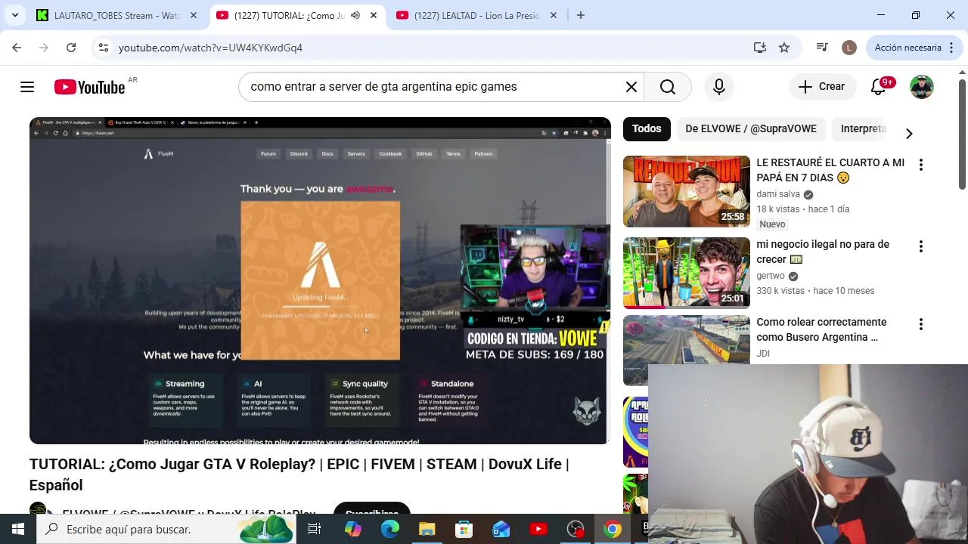Click the Windows taskbar search box
This screenshot has width=968, height=544.
coord(166,530)
